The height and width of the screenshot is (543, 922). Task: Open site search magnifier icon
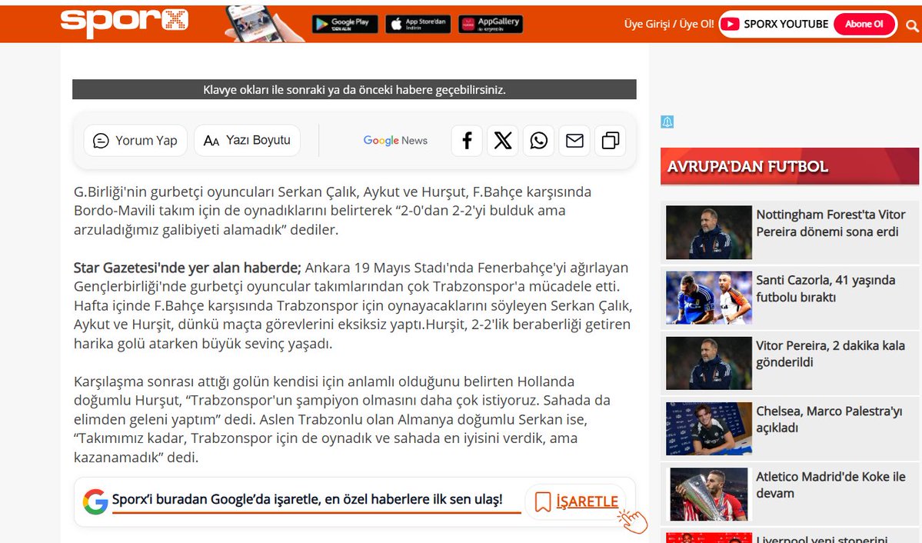coord(912,25)
